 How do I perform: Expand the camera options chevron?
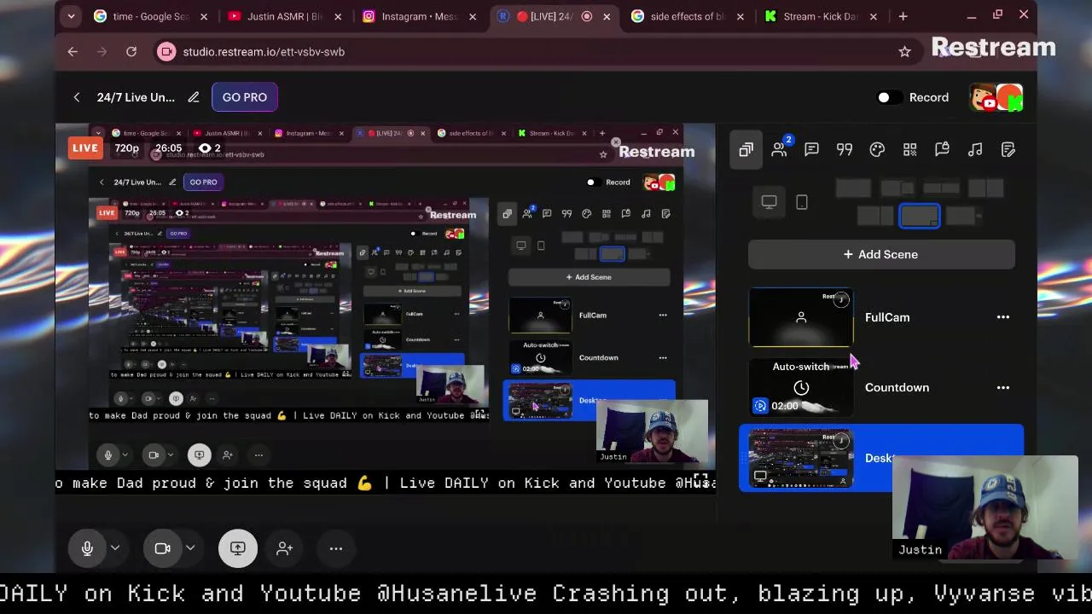(190, 548)
